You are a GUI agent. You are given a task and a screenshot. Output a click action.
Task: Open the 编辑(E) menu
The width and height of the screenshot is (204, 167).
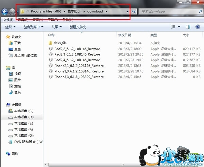pos(23,20)
